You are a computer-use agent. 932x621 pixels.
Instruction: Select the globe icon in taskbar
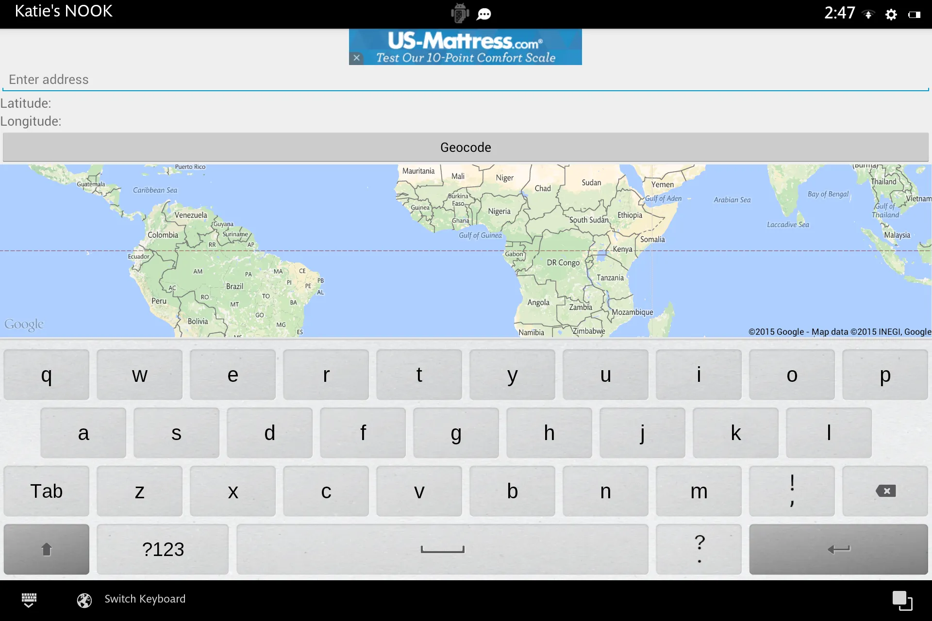pyautogui.click(x=84, y=599)
